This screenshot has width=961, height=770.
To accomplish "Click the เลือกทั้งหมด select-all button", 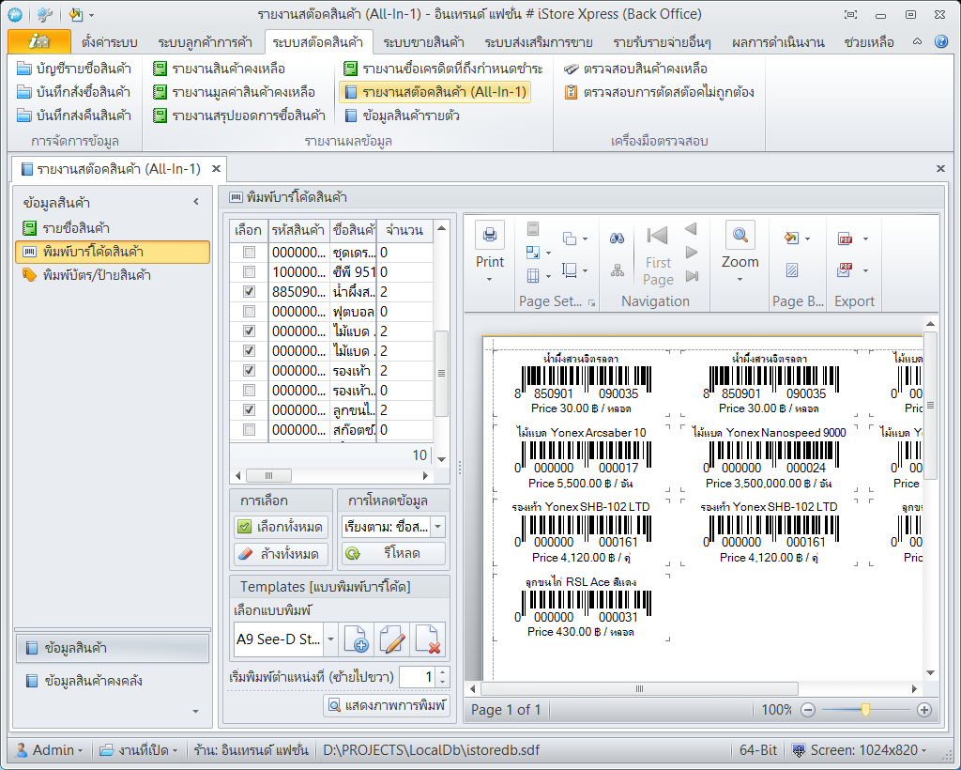I will pyautogui.click(x=281, y=527).
